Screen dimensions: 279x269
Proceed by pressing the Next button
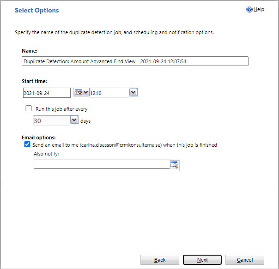(x=202, y=260)
